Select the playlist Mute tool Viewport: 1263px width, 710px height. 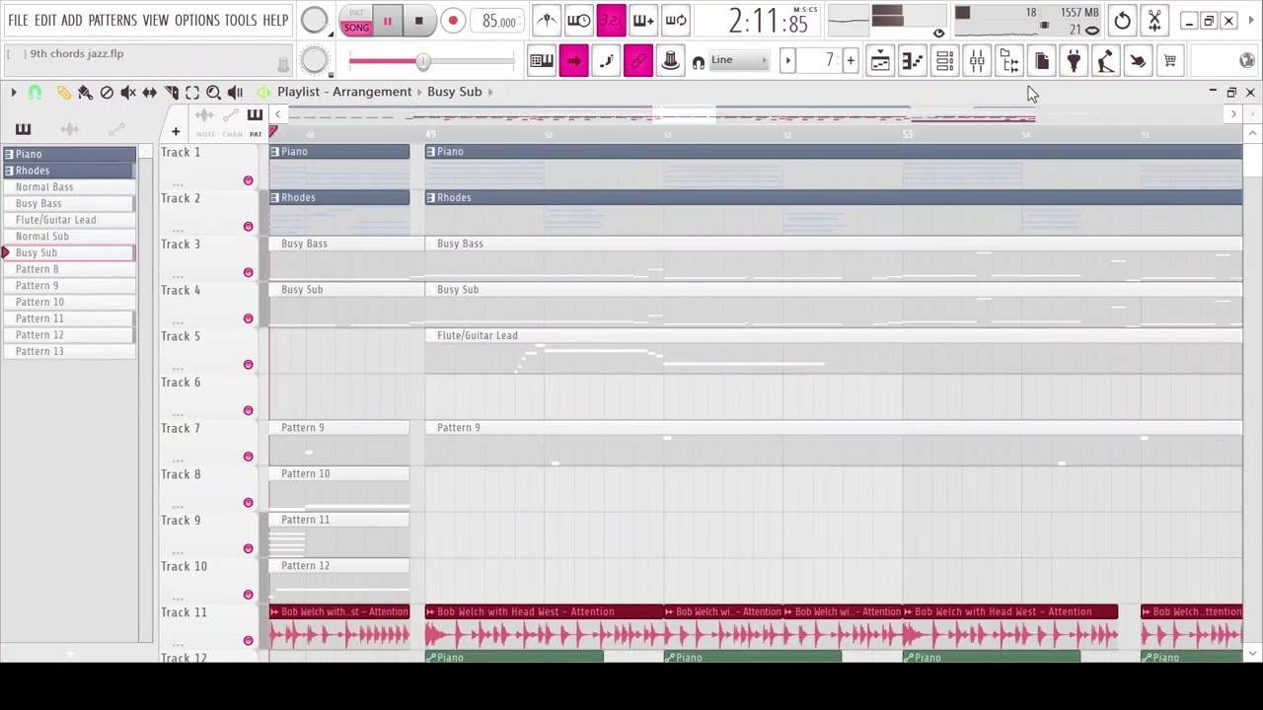(128, 92)
